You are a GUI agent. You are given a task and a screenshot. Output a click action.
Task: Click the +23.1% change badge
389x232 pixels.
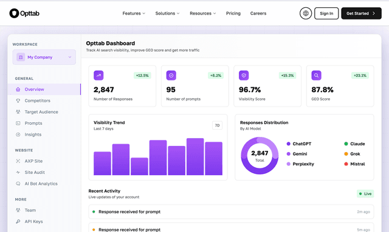click(x=360, y=76)
